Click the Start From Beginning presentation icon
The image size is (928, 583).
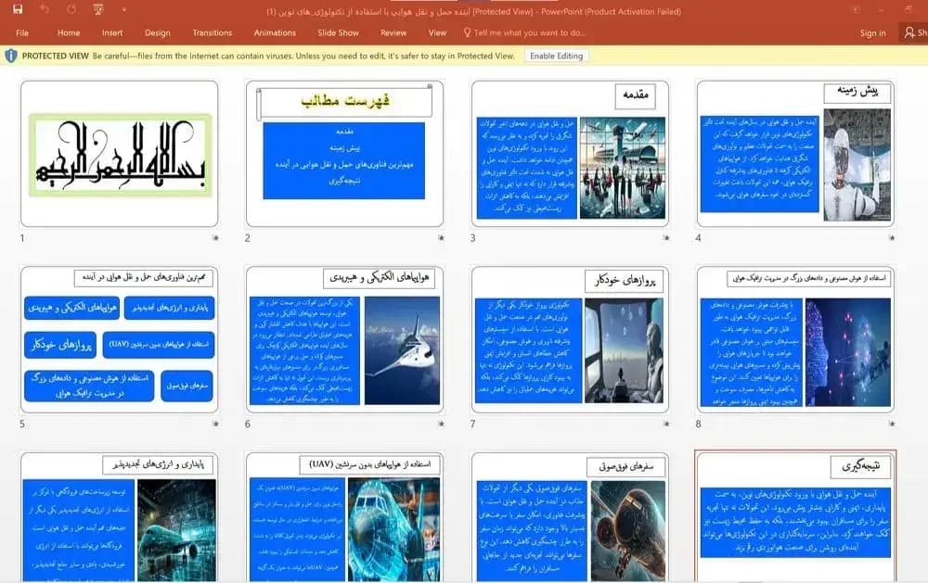tap(98, 9)
